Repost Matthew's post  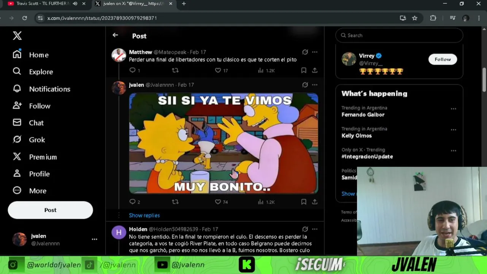[x=175, y=70]
